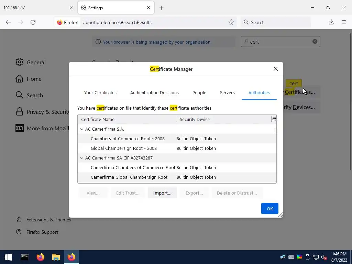Bookmark page with star icon
The width and height of the screenshot is (352, 264).
tap(231, 22)
